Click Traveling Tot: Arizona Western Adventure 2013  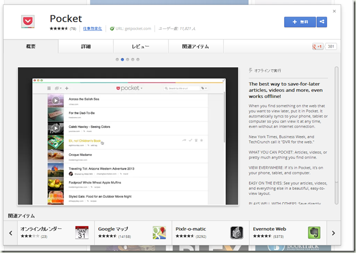coord(102,168)
